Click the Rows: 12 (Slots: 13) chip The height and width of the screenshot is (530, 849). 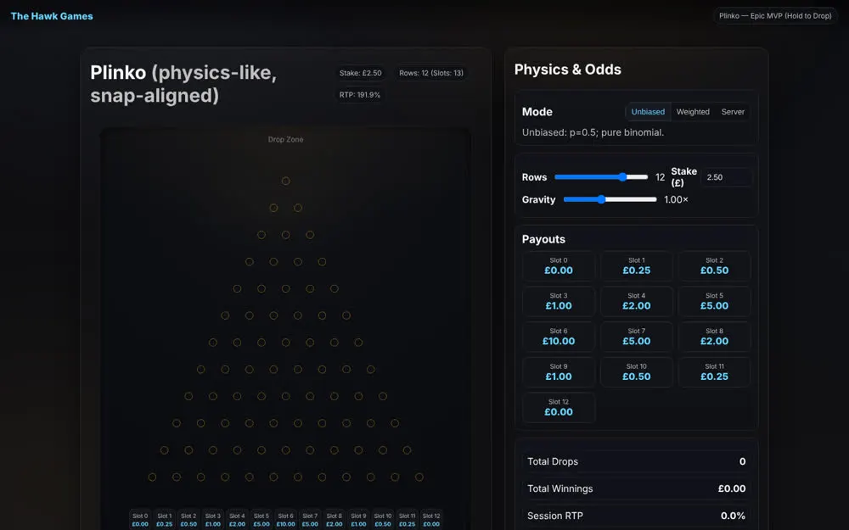[431, 73]
